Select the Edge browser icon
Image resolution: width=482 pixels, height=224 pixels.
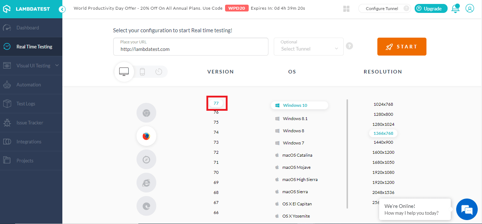[x=146, y=206]
